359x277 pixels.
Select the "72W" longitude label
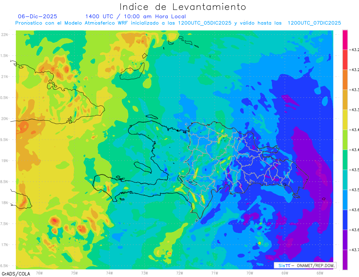coord(180,273)
